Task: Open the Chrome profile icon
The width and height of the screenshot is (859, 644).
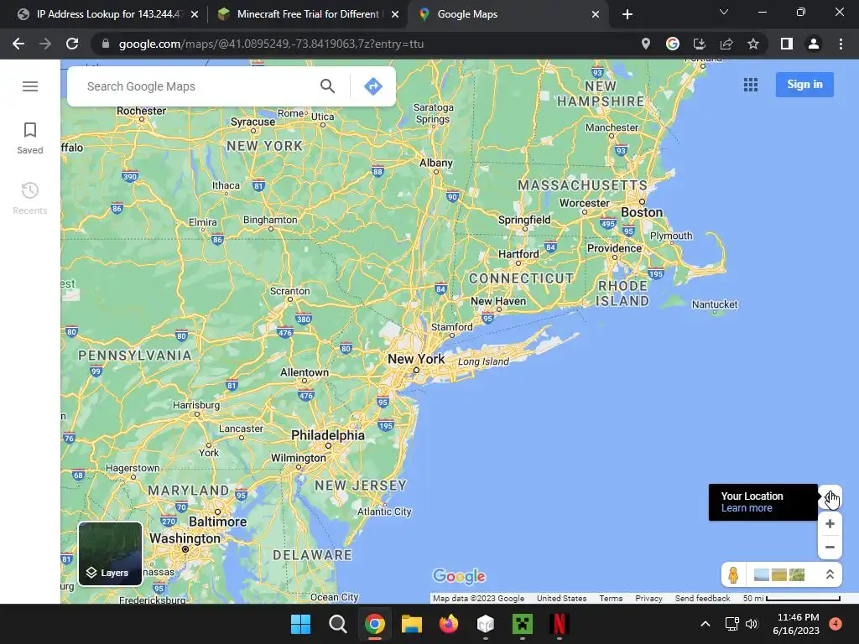Action: 814,44
